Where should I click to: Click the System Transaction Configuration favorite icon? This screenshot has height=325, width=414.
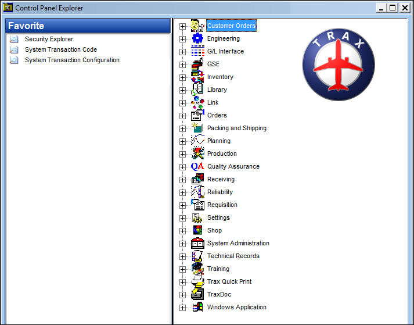[14, 60]
